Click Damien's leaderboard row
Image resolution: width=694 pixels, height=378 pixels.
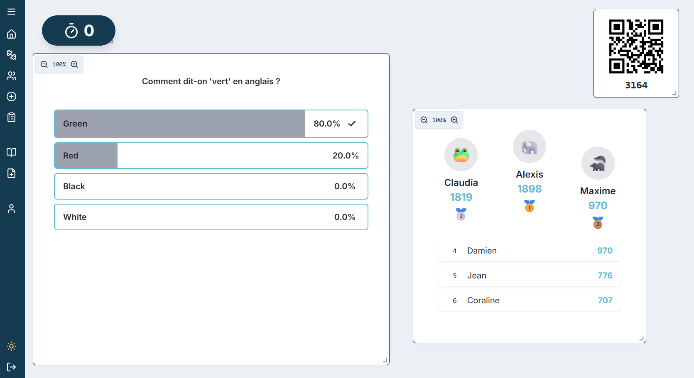529,251
